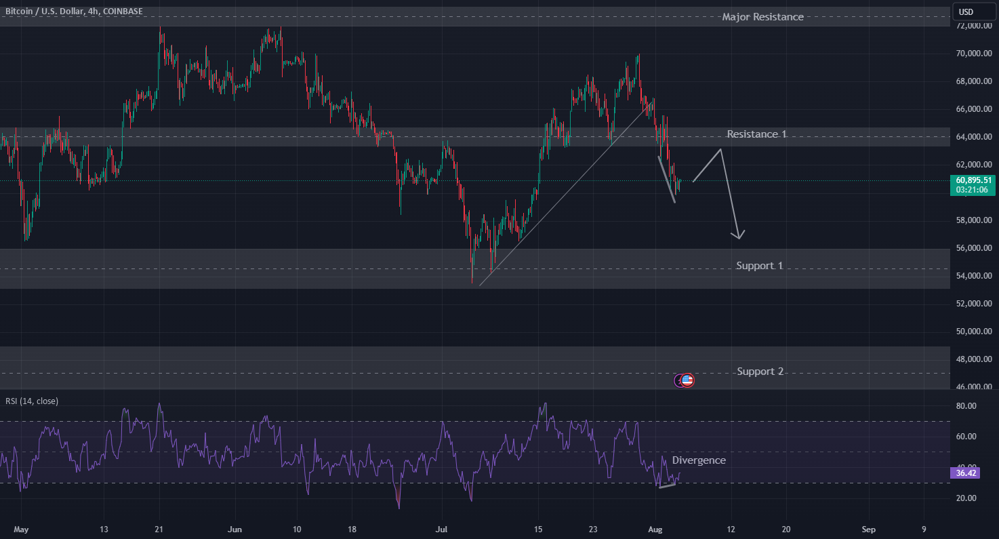Click the current price label 60,895.51
The image size is (999, 539).
point(974,180)
